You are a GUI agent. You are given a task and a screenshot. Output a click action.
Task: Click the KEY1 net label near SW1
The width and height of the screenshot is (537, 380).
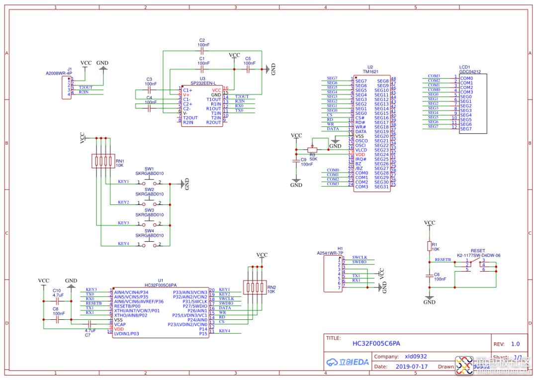click(123, 182)
